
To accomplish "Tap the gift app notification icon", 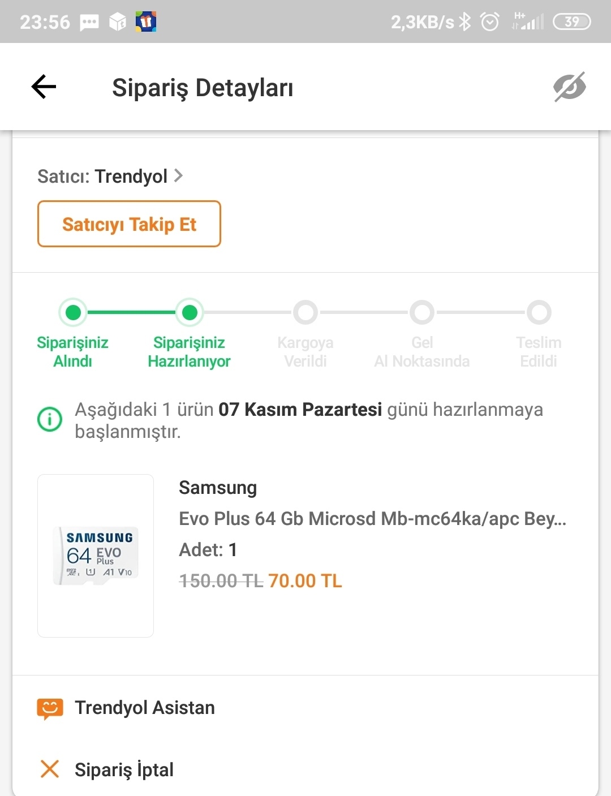I will pyautogui.click(x=146, y=22).
